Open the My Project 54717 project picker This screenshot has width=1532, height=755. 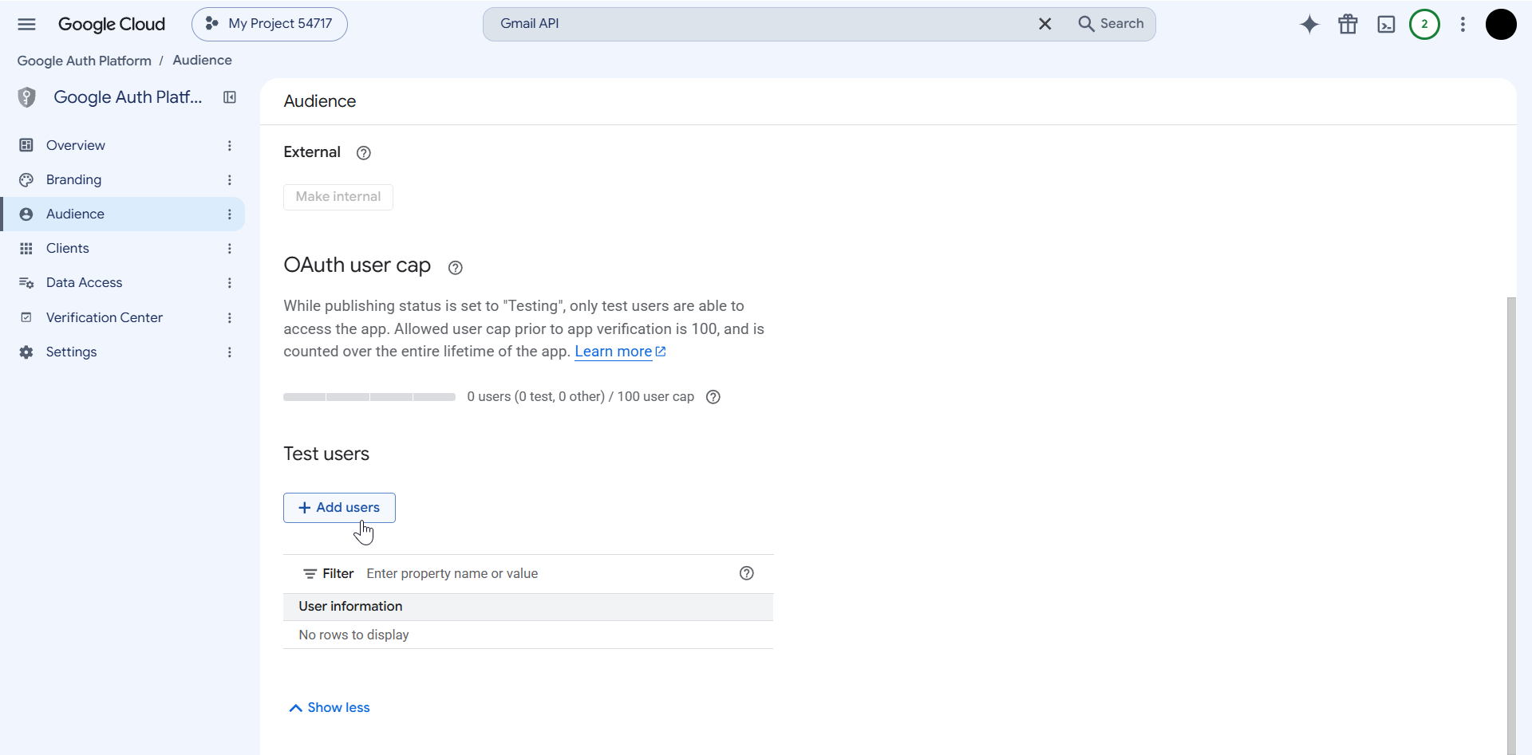270,24
